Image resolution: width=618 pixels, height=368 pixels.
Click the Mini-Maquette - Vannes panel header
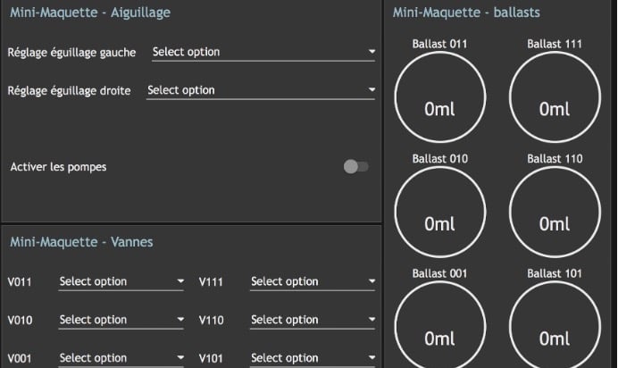(x=79, y=241)
